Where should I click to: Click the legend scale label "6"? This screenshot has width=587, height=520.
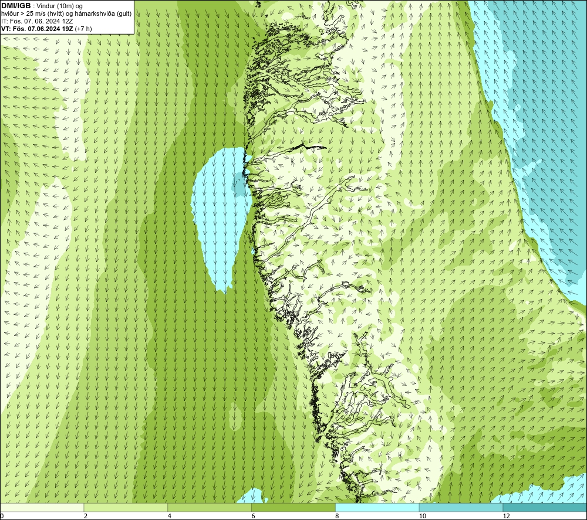(x=254, y=516)
